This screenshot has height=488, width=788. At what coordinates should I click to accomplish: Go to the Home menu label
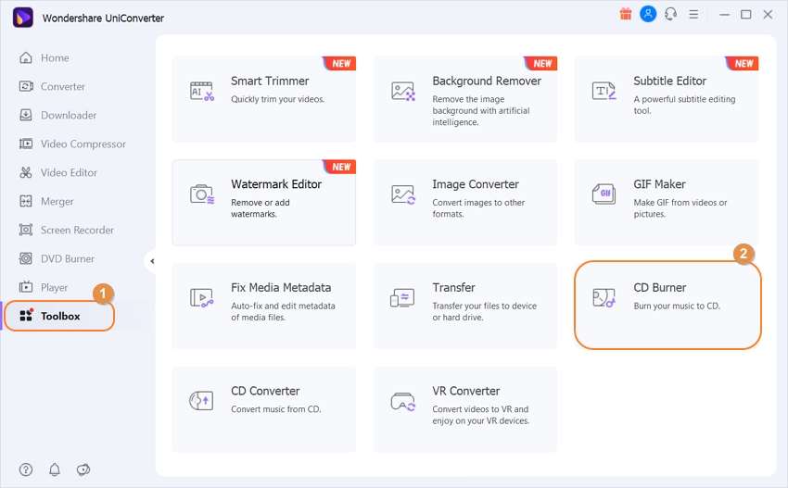click(55, 57)
